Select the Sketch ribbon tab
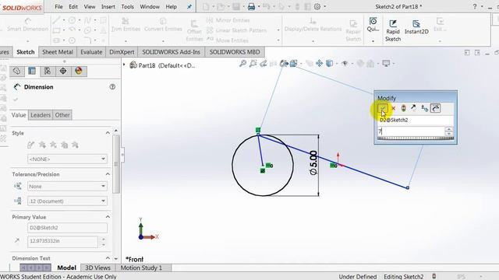Screen dimensions: 499x280 (x=26, y=52)
